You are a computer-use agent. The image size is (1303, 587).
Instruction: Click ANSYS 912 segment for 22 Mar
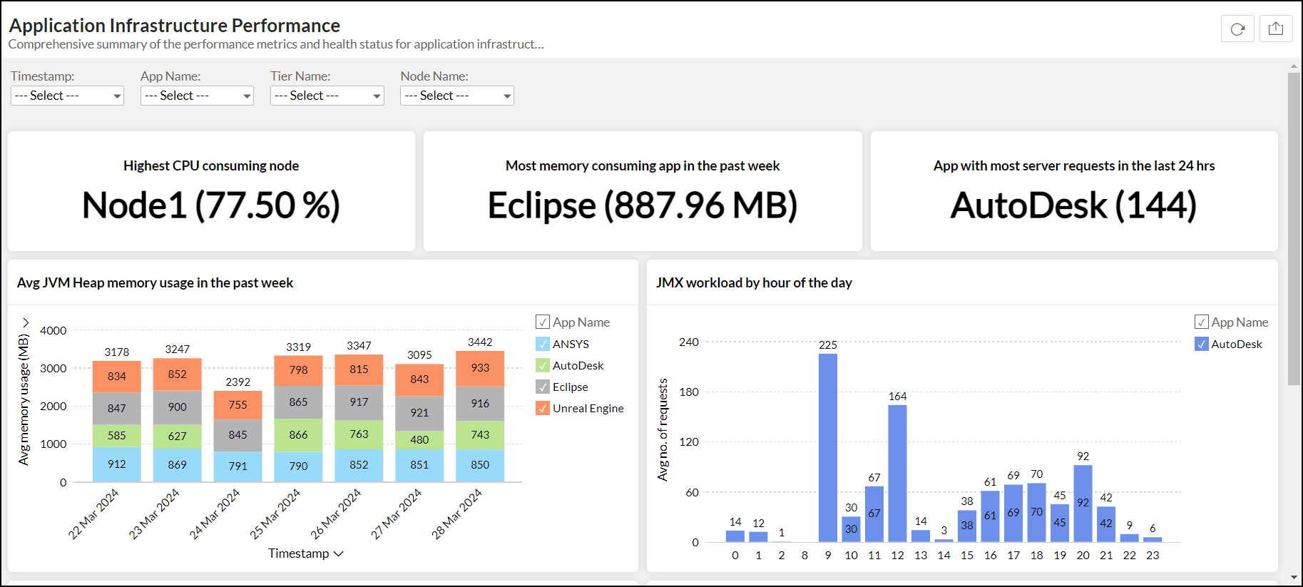(117, 465)
